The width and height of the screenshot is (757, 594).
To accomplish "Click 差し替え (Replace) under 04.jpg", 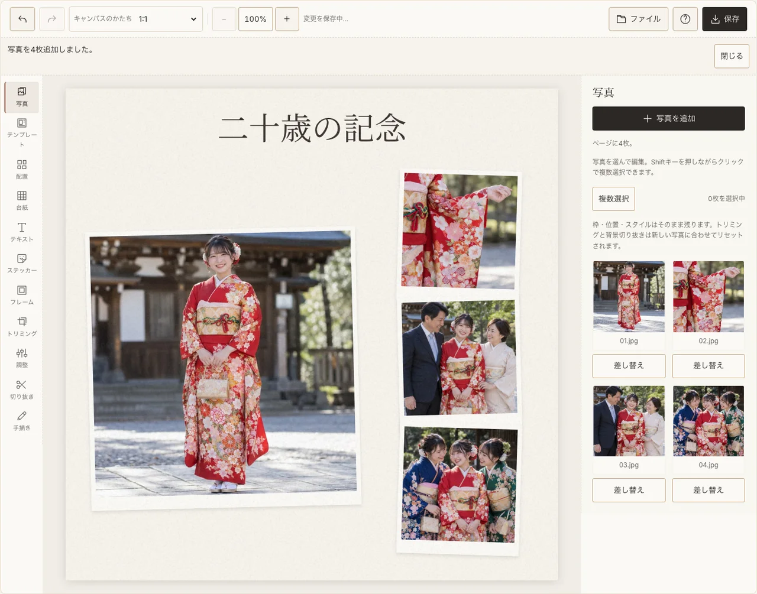I will tap(709, 490).
